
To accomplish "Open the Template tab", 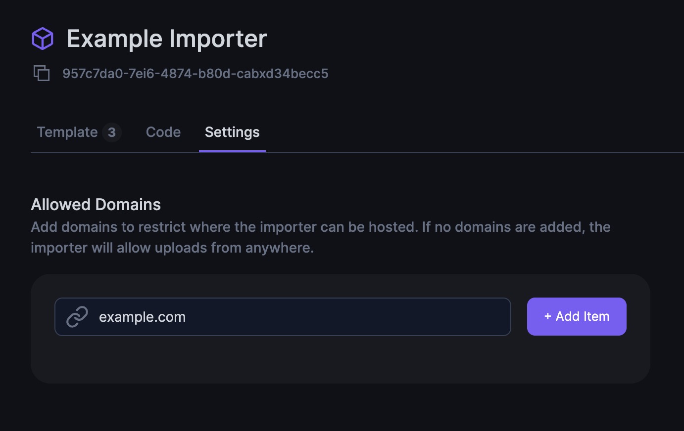I will pyautogui.click(x=67, y=132).
